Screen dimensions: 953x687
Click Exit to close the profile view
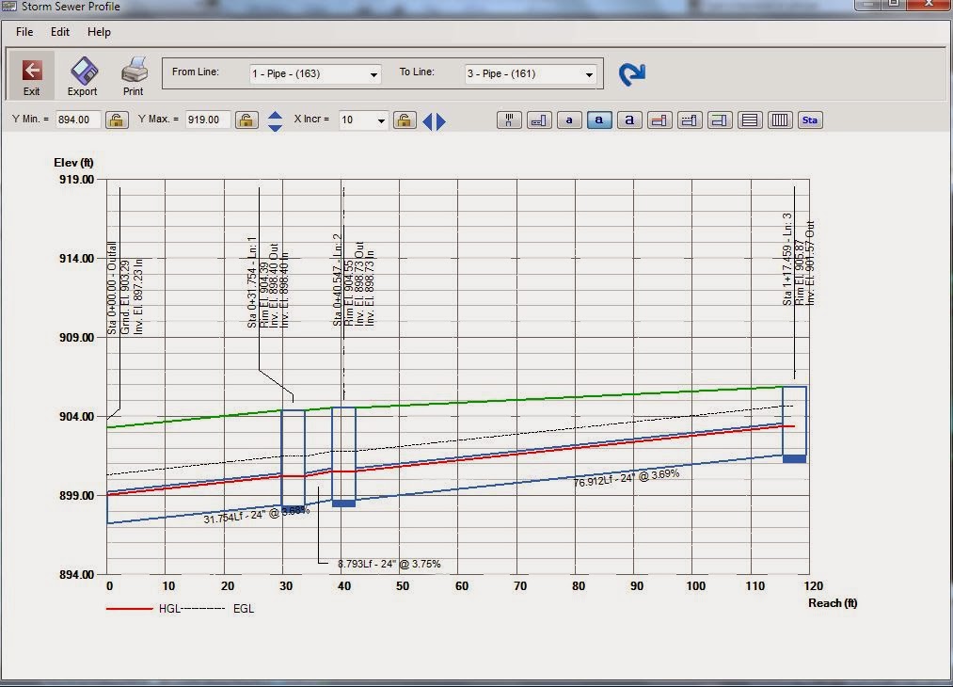[x=31, y=75]
